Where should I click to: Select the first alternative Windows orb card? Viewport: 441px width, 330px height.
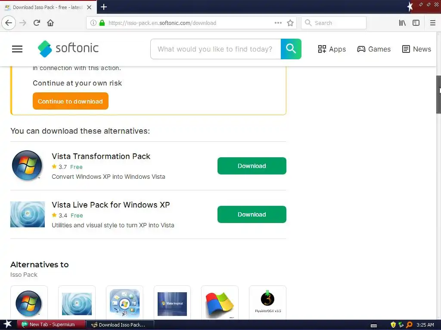click(29, 302)
